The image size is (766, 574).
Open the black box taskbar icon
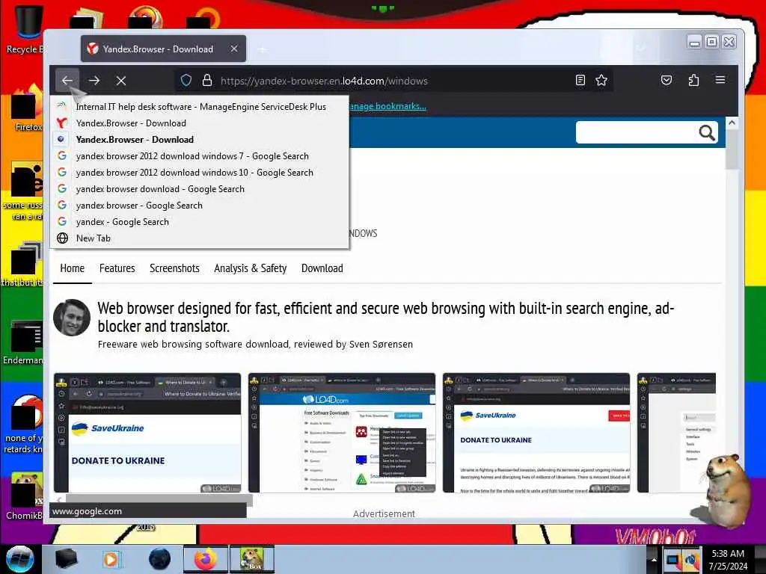point(66,559)
